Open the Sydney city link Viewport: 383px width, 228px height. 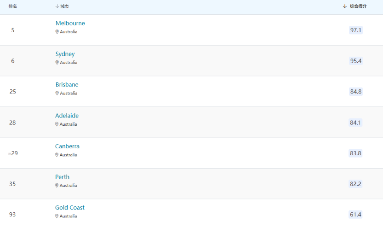coord(65,54)
